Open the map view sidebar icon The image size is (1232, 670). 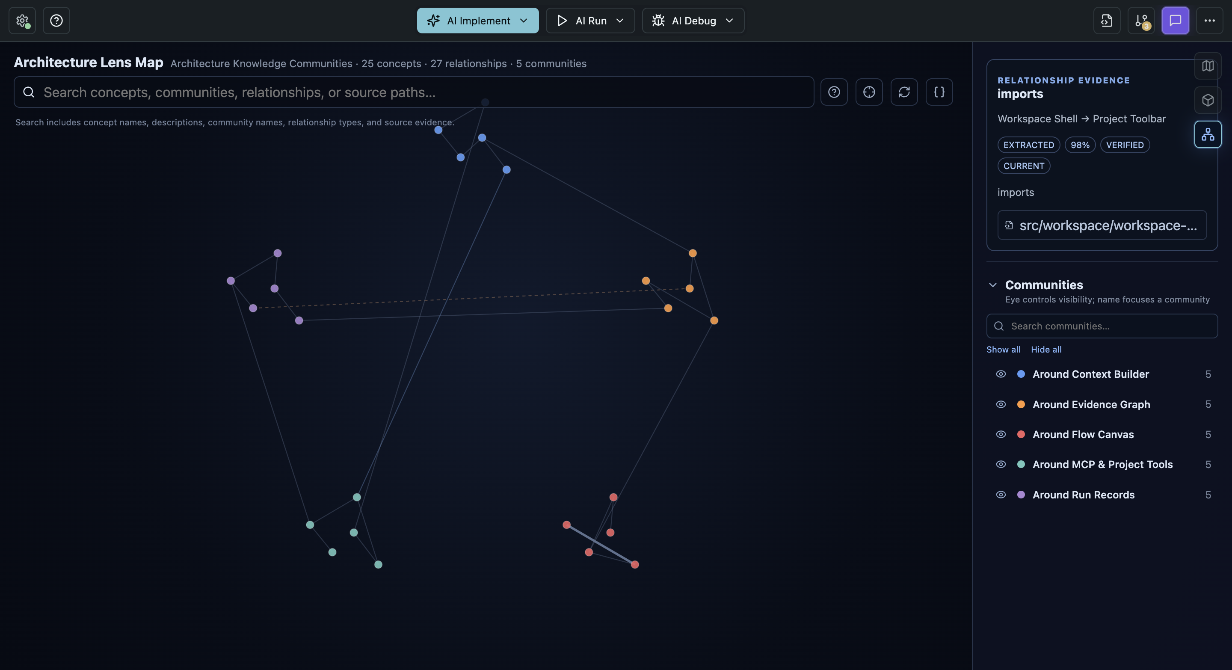coord(1208,66)
